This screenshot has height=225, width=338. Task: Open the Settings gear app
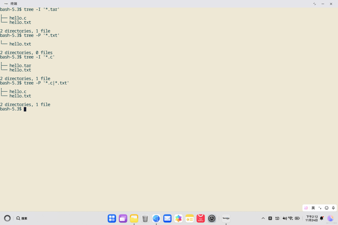coord(212,218)
